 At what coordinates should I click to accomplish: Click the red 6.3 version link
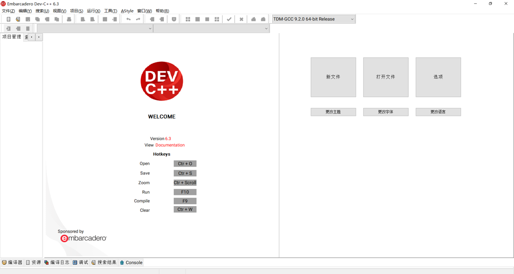(x=168, y=139)
